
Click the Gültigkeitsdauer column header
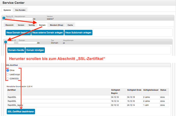pos(151,92)
